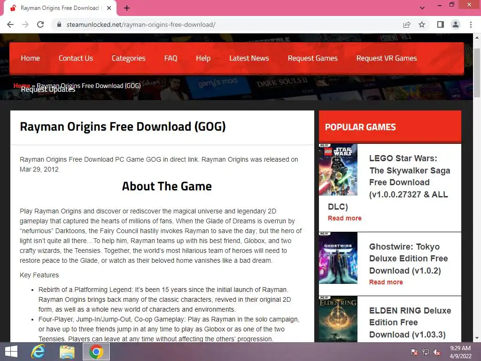Click the muted volume tray icon
This screenshot has height=361, width=481.
[437, 352]
